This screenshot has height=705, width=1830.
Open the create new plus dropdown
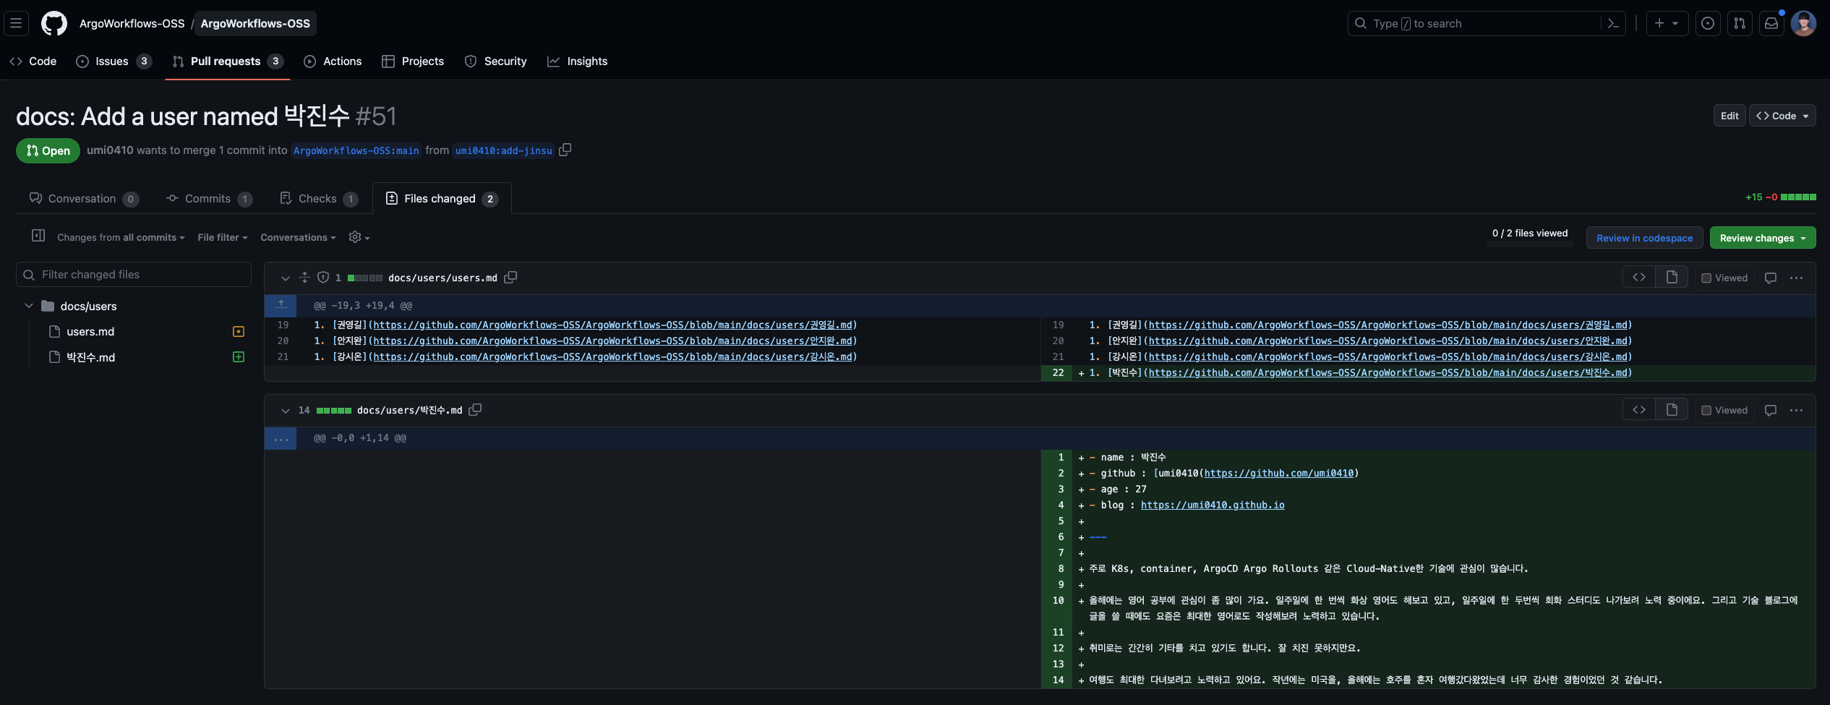pos(1667,23)
